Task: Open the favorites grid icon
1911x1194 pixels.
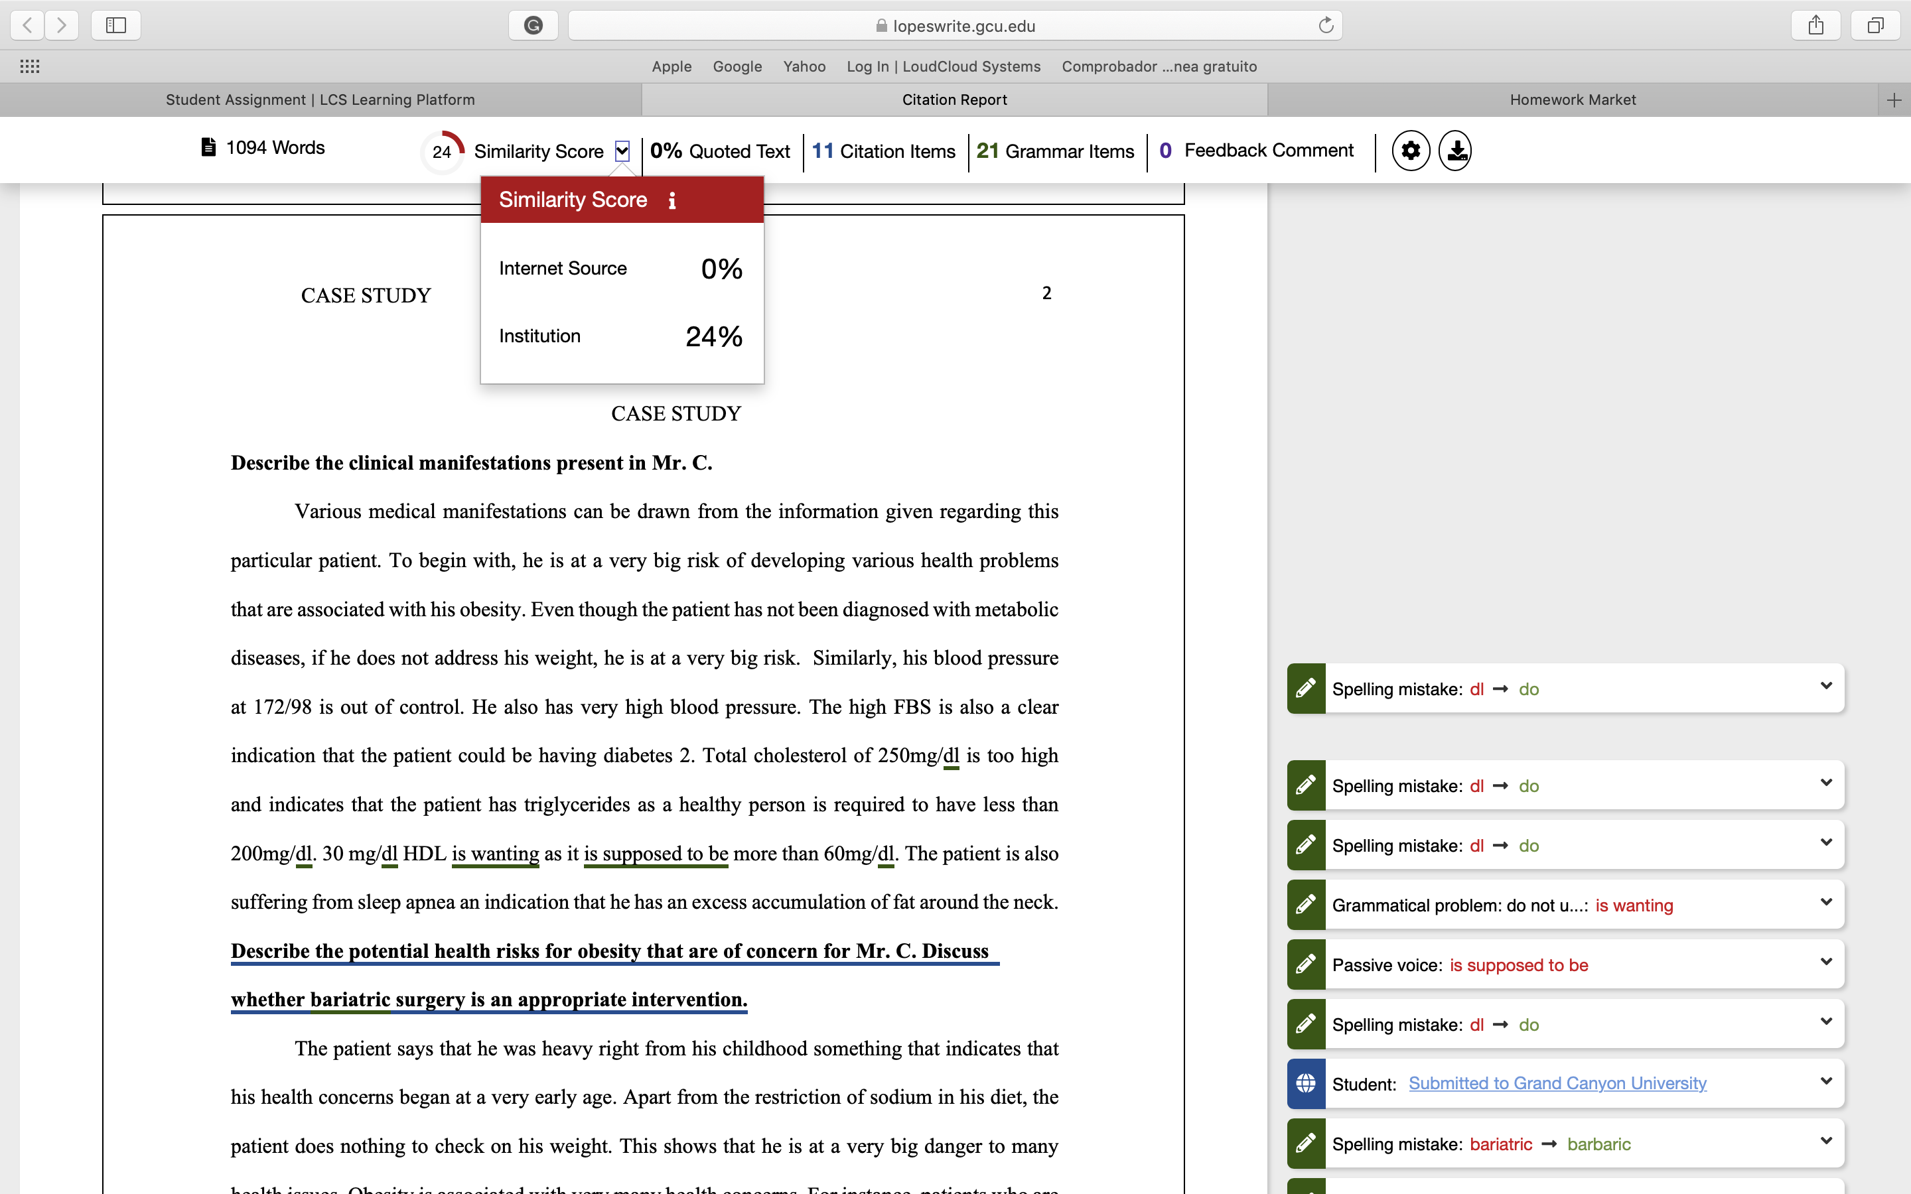Action: (30, 66)
